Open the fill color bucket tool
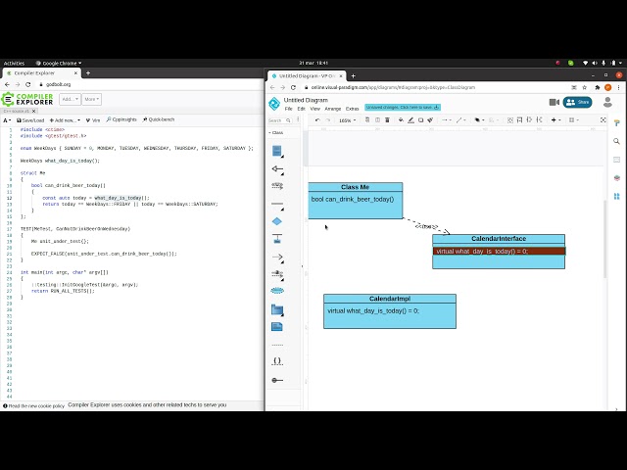Screen dimensions: 627x470 click(401, 119)
